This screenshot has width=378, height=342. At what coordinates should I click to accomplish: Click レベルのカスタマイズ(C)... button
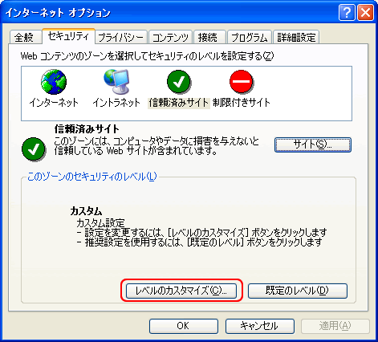181,291
